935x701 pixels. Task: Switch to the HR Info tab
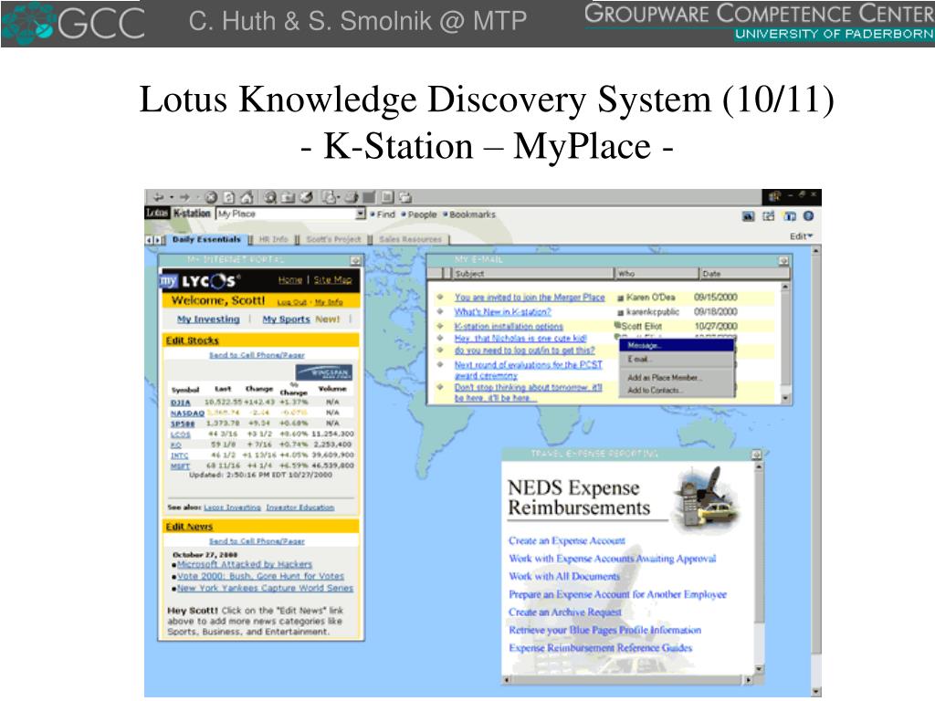[x=273, y=240]
